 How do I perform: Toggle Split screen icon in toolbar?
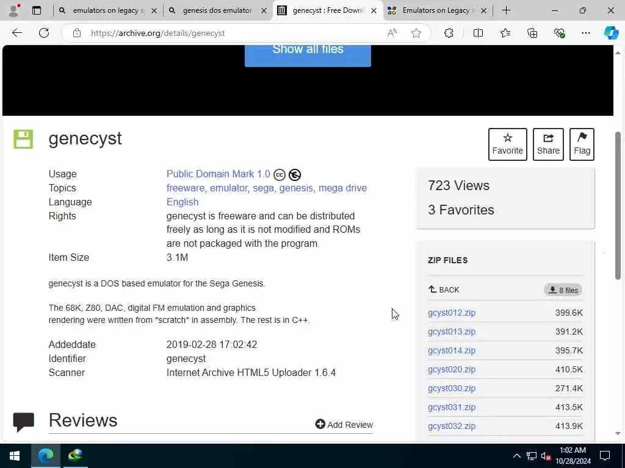pos(478,33)
